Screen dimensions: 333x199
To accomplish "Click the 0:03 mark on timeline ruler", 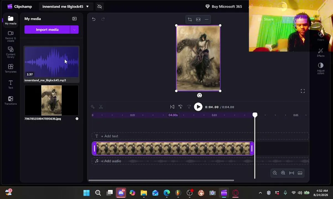I will tap(214, 115).
